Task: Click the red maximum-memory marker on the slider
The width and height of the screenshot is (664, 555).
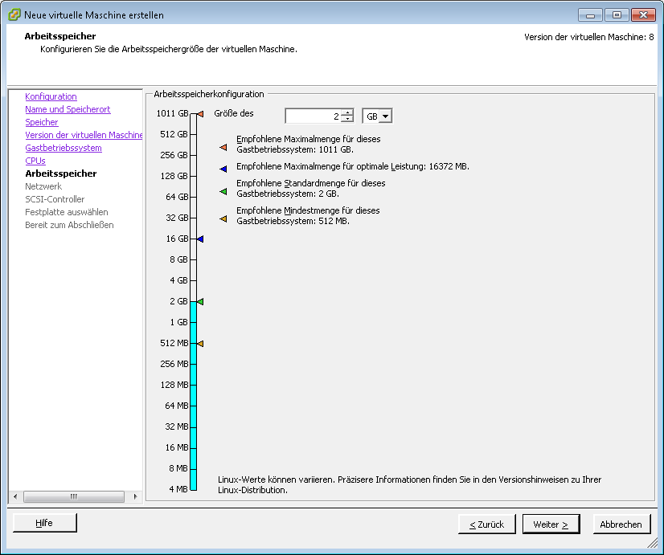Action: click(200, 114)
